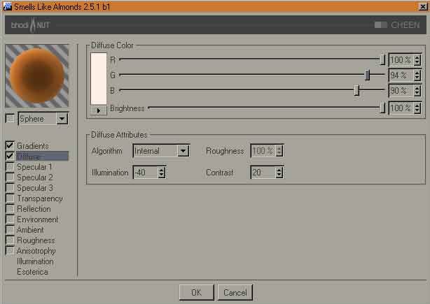Click the OK button

coord(196,292)
